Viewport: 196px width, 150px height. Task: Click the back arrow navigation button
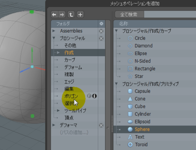click(54, 14)
